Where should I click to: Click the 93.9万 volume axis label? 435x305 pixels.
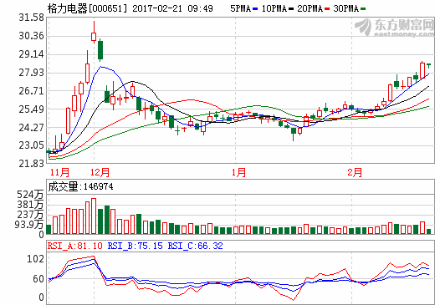tap(29, 225)
